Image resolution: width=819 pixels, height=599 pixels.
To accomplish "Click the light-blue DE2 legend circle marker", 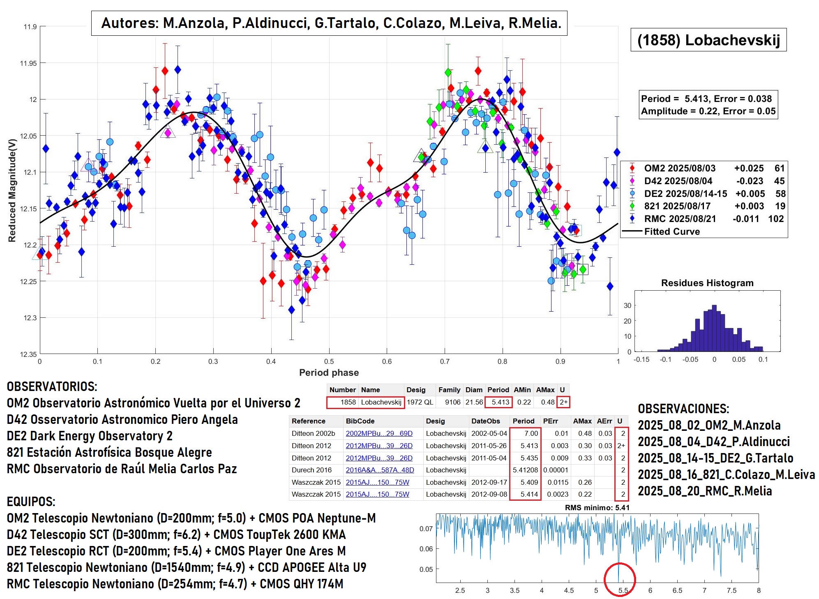I will coord(632,194).
